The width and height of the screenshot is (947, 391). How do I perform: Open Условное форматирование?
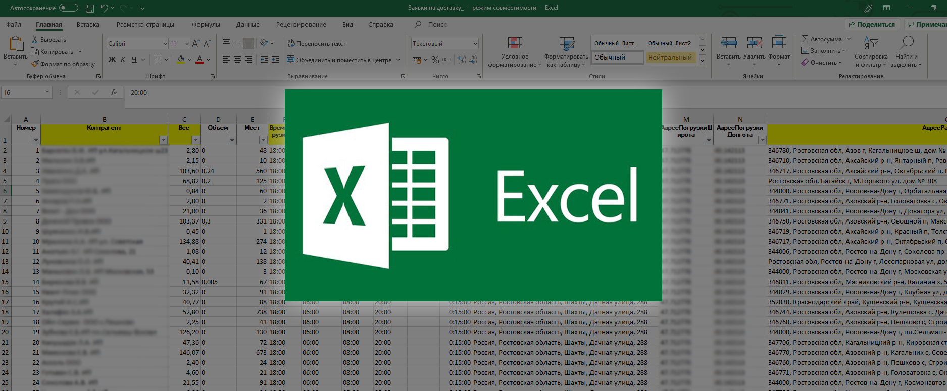coord(515,52)
